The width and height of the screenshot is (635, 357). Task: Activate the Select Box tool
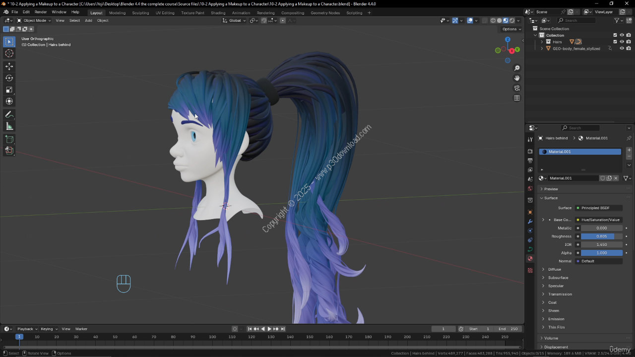[9, 42]
